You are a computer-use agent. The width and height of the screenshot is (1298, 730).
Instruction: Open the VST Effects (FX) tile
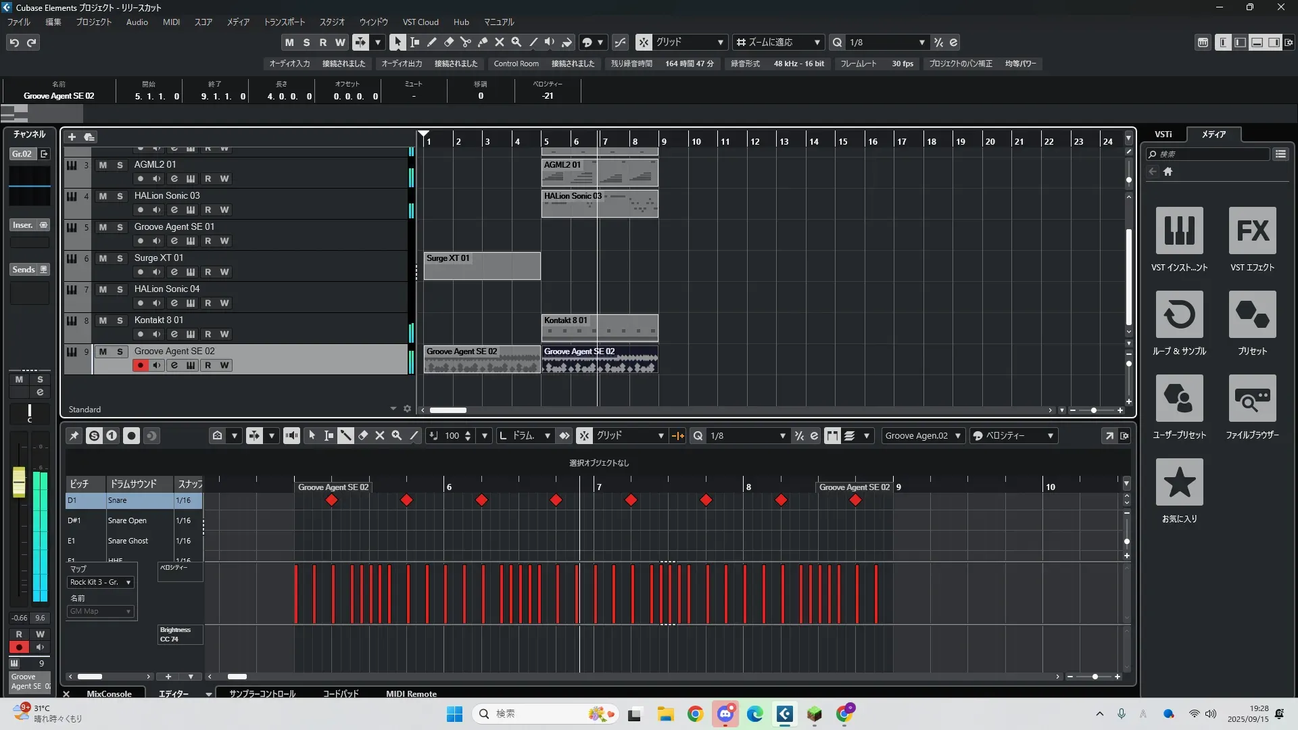pos(1252,231)
